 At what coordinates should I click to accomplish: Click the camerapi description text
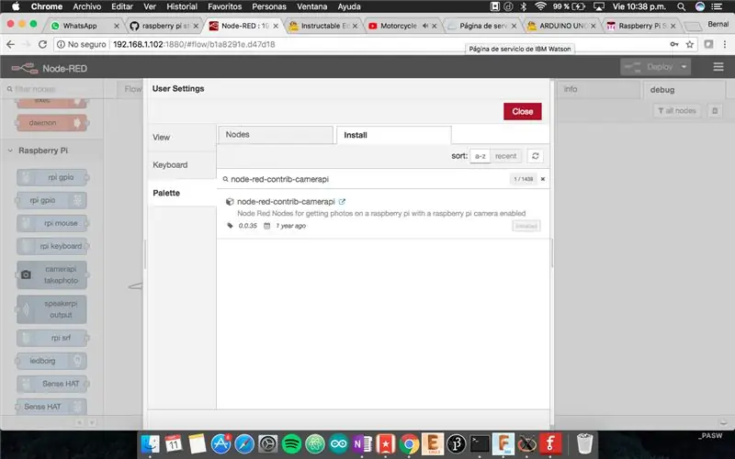click(381, 214)
